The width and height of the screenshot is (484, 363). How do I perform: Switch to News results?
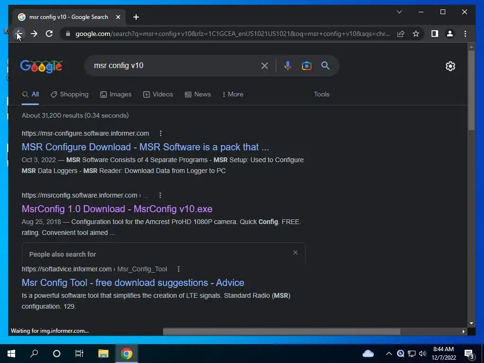tap(198, 94)
